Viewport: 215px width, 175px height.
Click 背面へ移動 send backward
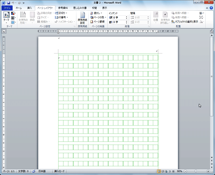point(180,17)
